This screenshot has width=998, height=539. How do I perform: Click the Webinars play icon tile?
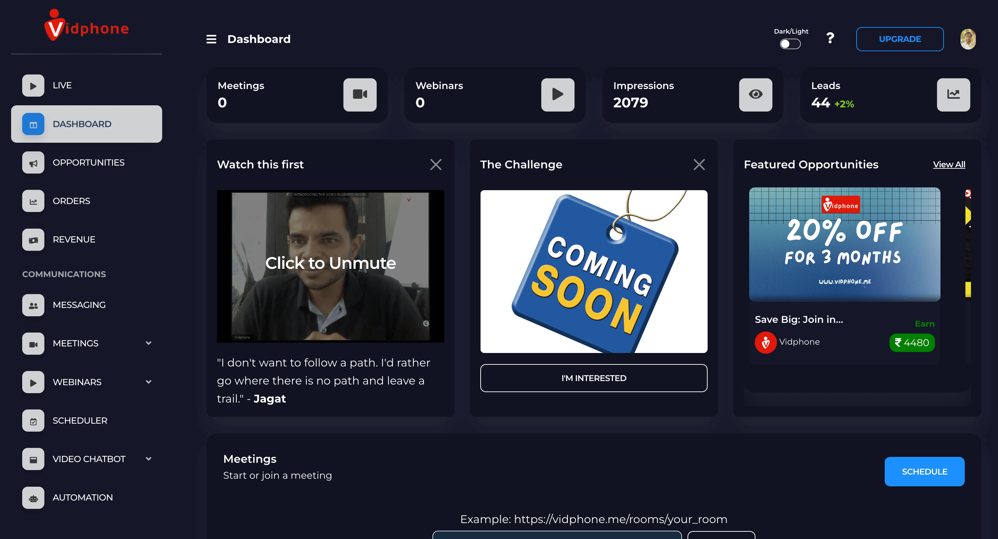[x=557, y=95]
